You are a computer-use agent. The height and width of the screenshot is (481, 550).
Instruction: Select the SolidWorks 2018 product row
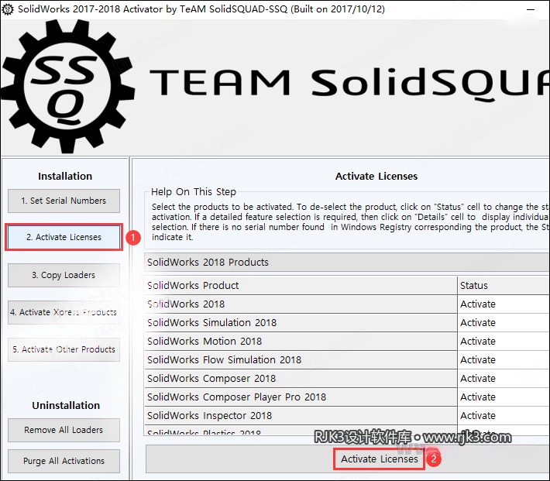[x=301, y=304]
